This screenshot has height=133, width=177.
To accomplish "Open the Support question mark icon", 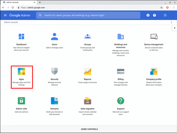I will 121,101.
